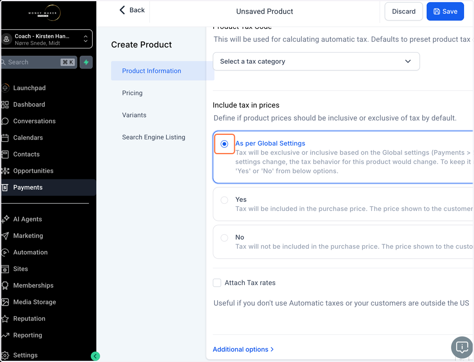Viewport: 474px width, 362px height.
Task: Click the Discard button
Action: [x=404, y=11]
